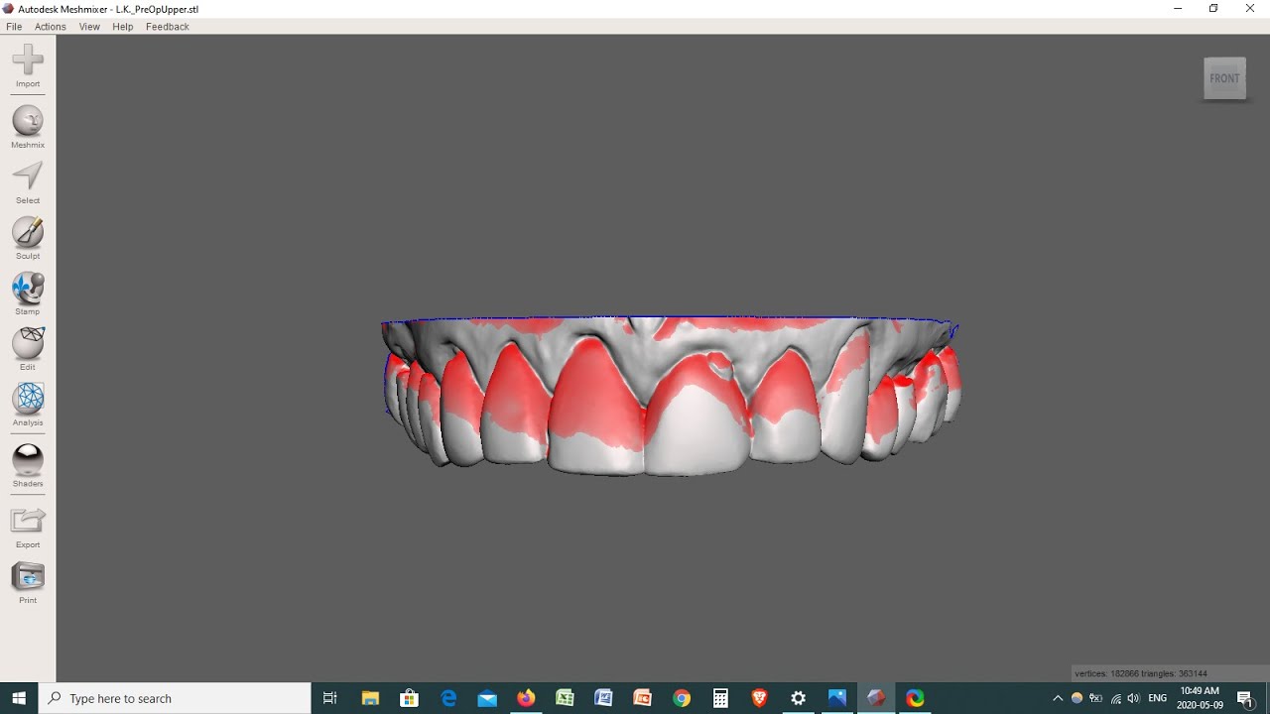Screen dimensions: 1270x714
Task: Open File Explorer from taskbar
Action: (x=370, y=698)
